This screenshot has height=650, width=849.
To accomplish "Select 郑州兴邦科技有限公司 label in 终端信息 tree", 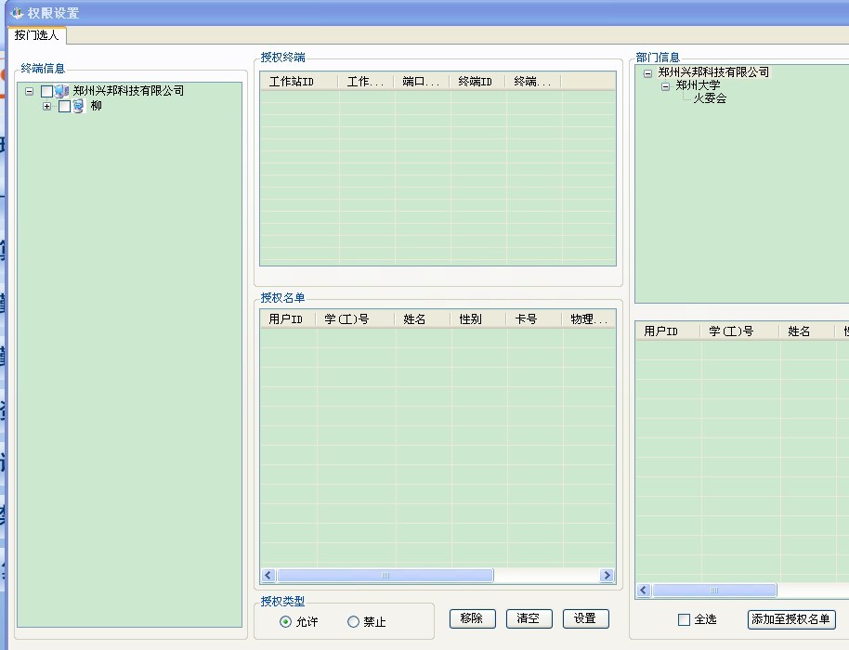I will (x=128, y=91).
